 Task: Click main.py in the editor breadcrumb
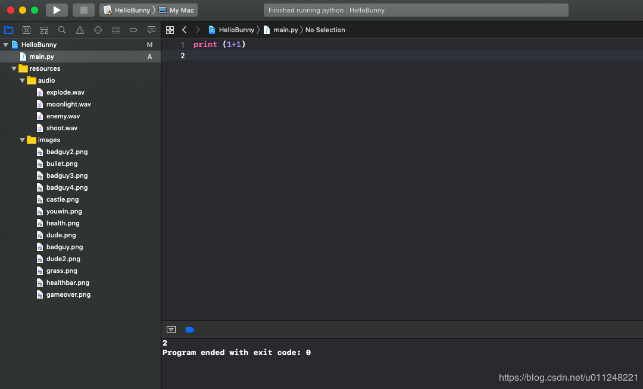click(x=281, y=30)
